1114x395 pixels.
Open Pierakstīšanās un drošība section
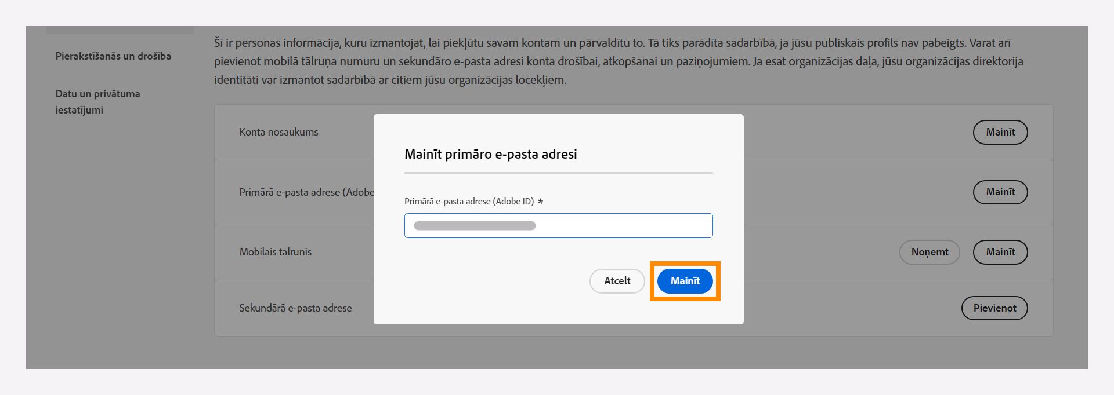pos(113,56)
